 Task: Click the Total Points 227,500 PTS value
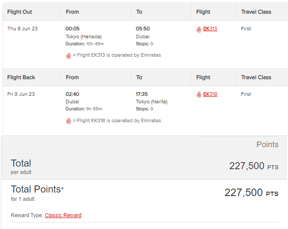point(251,193)
